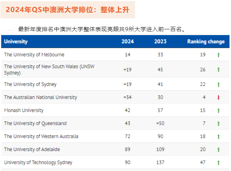Click University of Sydney's change value 22
The image size is (231, 171).
tap(203, 84)
